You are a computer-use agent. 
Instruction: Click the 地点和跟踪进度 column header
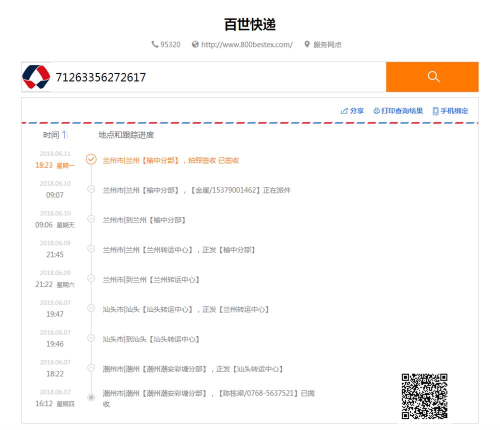coord(126,135)
